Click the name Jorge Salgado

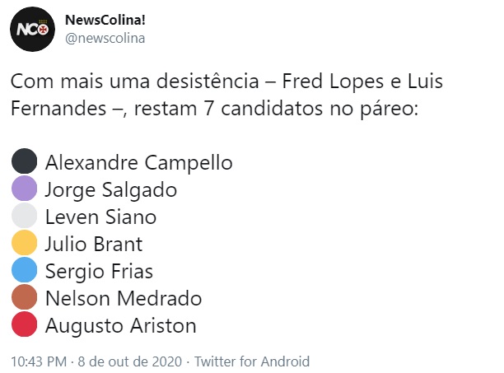[110, 189]
